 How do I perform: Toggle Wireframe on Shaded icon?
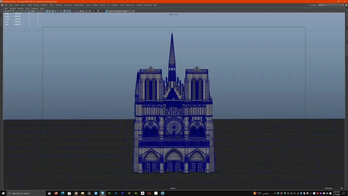(x=52, y=11)
